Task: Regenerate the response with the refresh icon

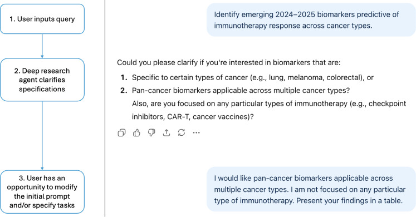Action: (182, 132)
